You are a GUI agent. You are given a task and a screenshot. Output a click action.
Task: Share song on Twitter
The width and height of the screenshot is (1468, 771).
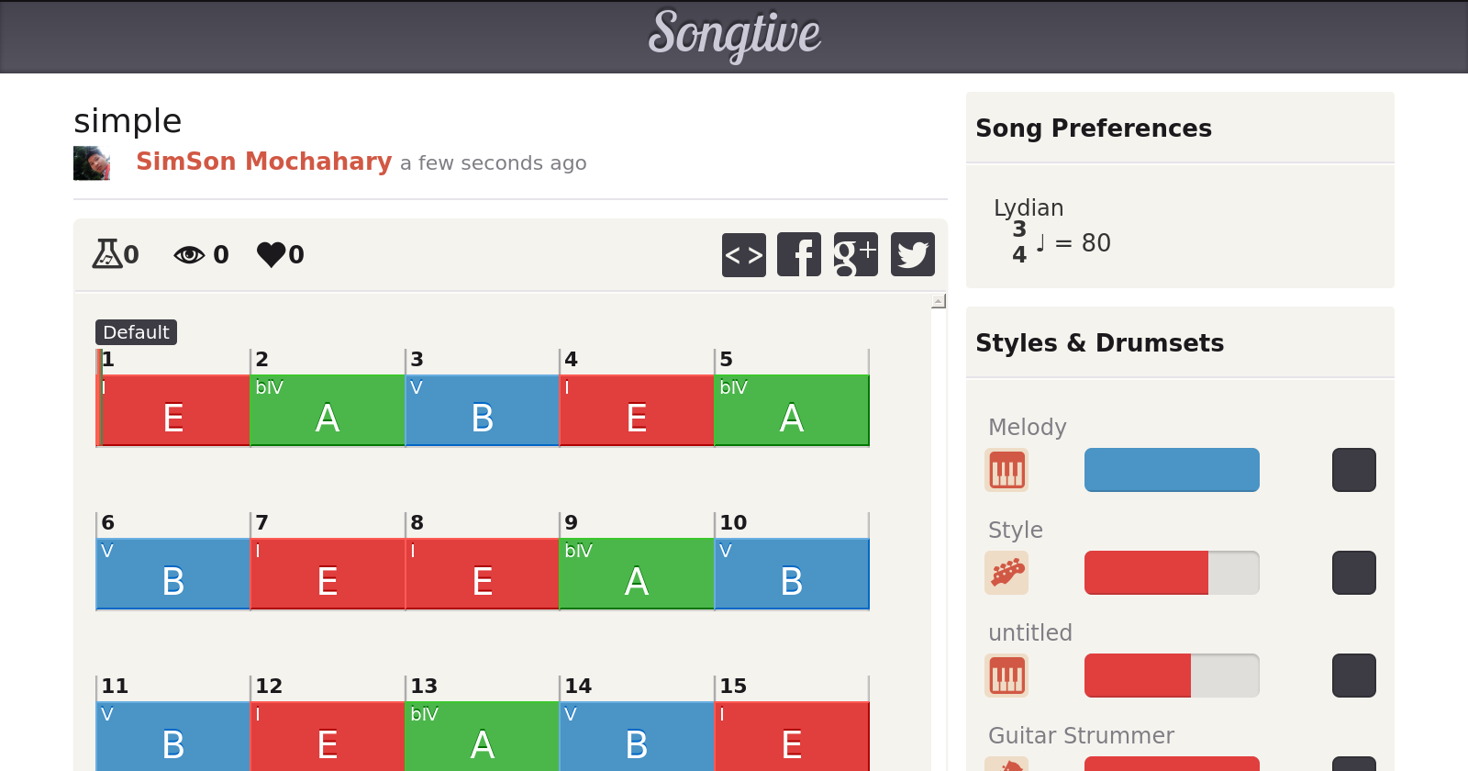point(912,255)
